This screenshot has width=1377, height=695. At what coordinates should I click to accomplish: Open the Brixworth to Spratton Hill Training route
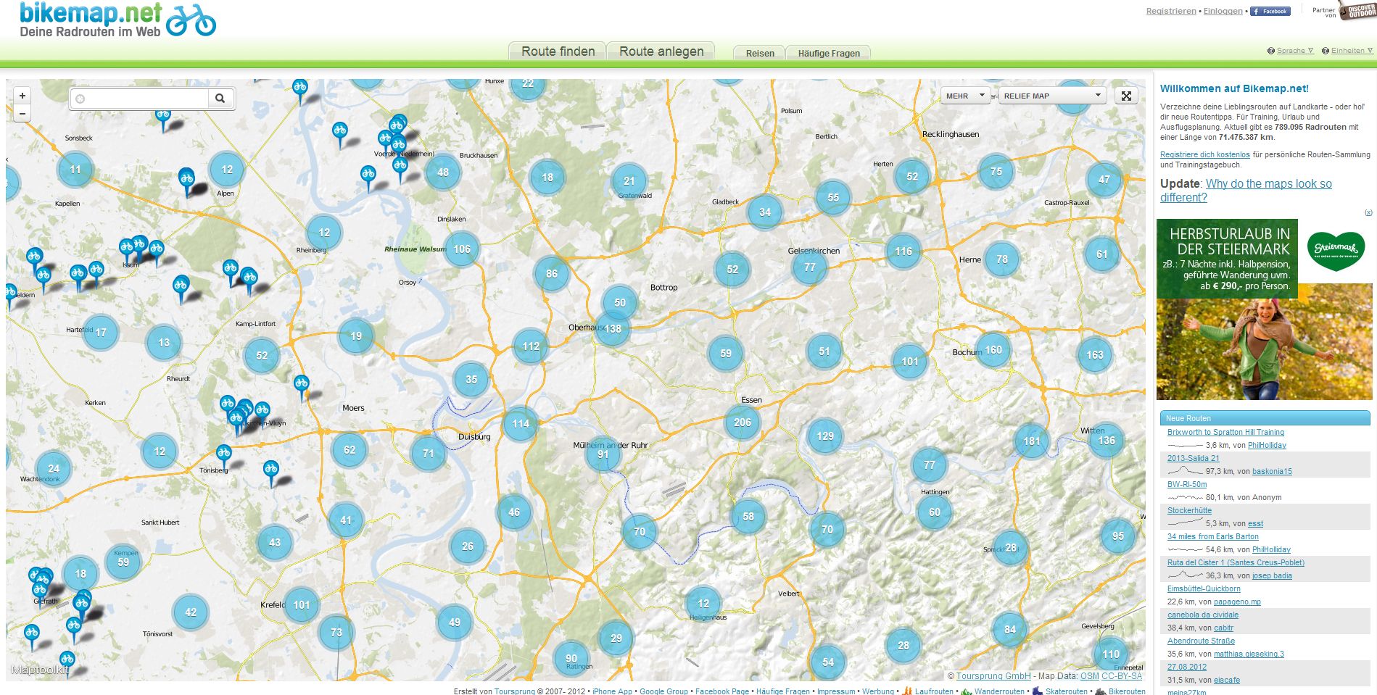coord(1225,432)
